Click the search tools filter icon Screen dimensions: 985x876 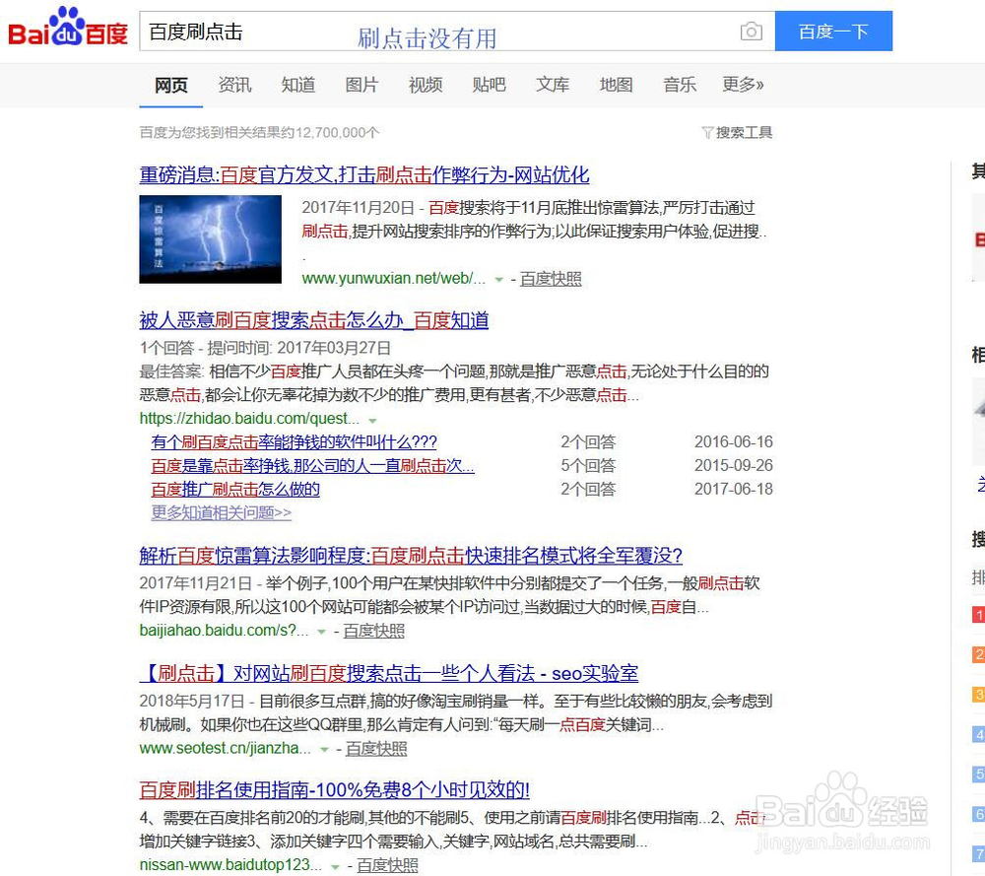pyautogui.click(x=707, y=133)
